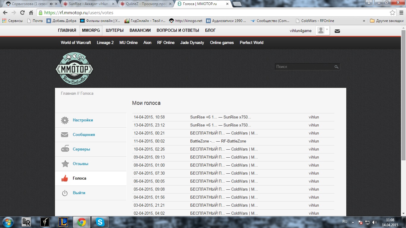This screenshot has height=228, width=406.
Task: Switch to the SunRise account tab
Action: [89, 4]
